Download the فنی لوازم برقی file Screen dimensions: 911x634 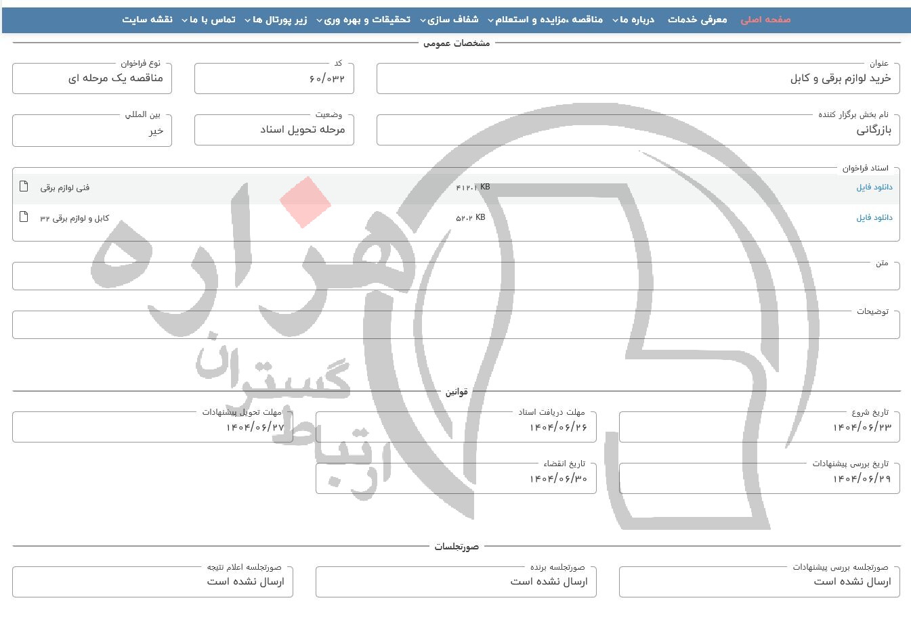coord(874,187)
